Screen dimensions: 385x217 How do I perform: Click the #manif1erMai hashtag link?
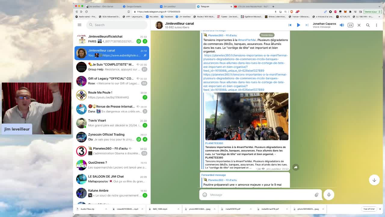point(247,40)
